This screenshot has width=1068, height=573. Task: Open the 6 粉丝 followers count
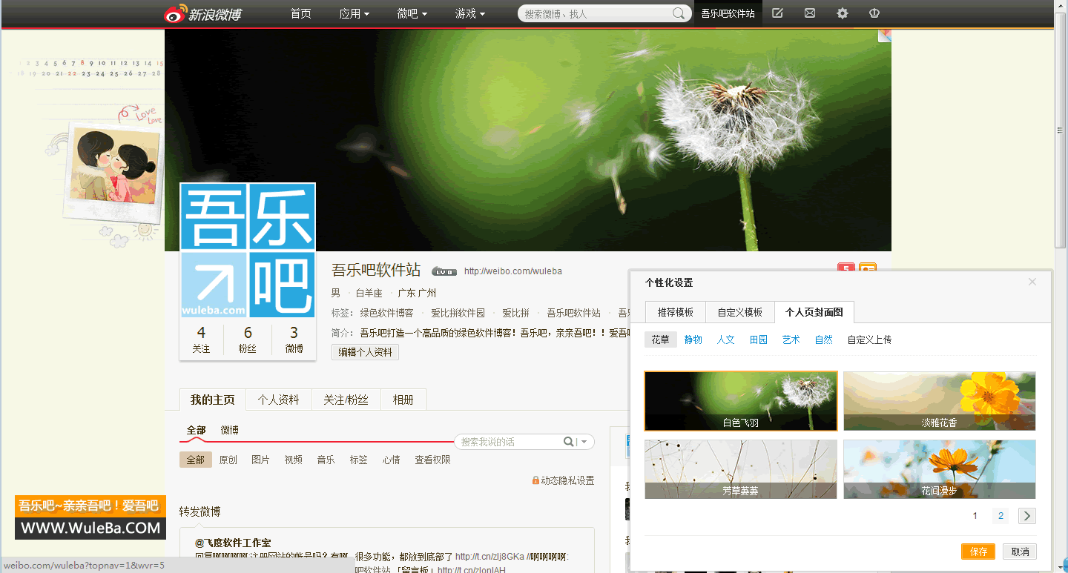click(x=248, y=340)
